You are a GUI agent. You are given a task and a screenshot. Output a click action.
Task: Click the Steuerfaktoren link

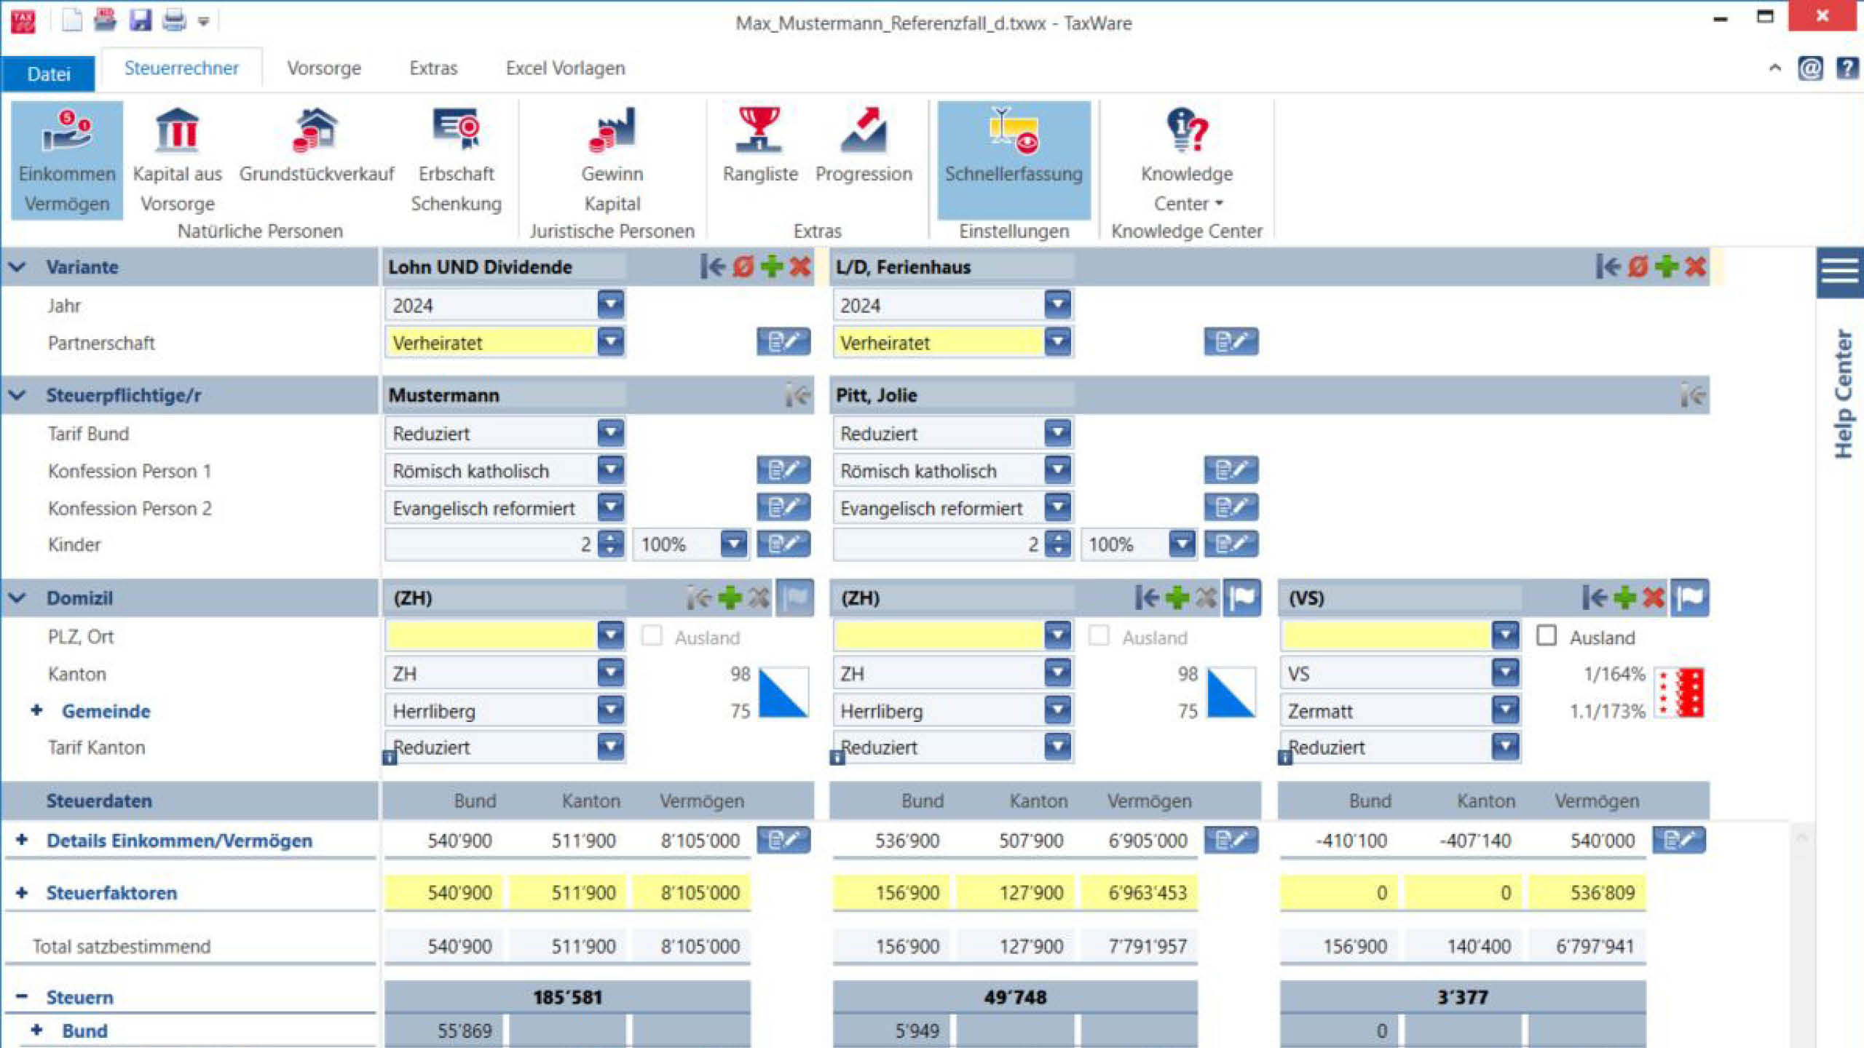[x=111, y=893]
